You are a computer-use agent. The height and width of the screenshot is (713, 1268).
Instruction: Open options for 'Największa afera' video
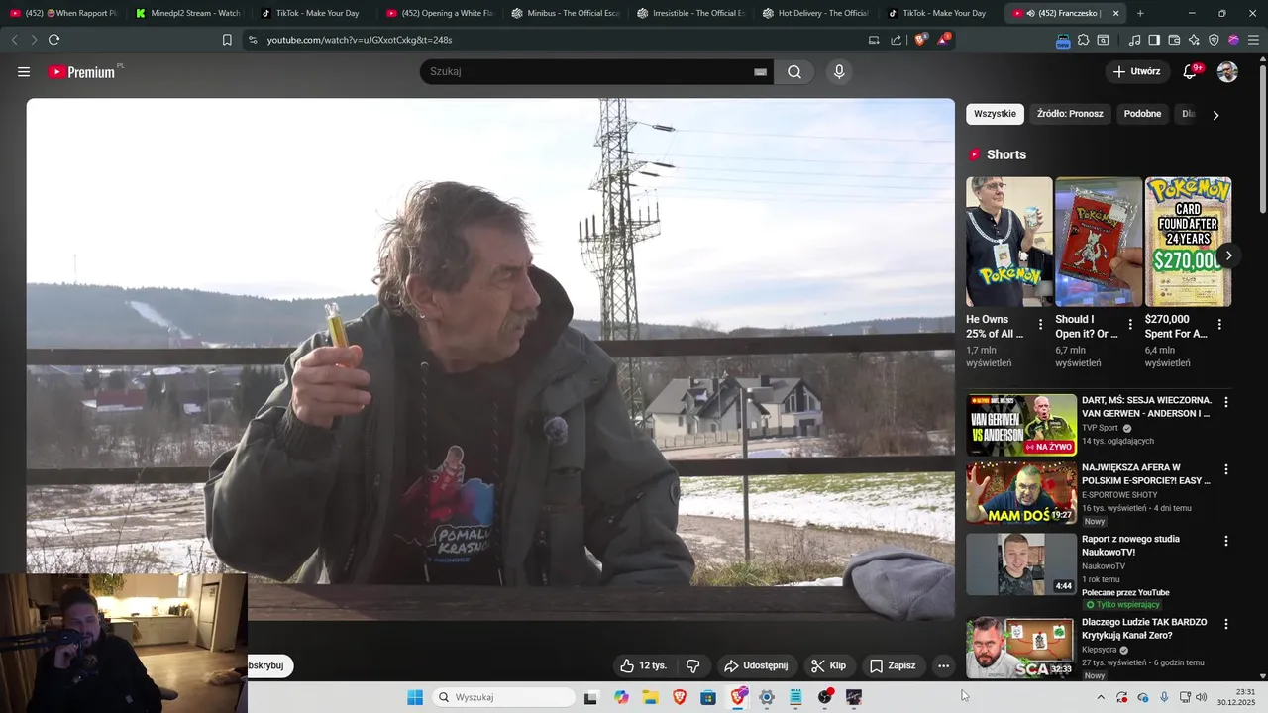coord(1226,469)
